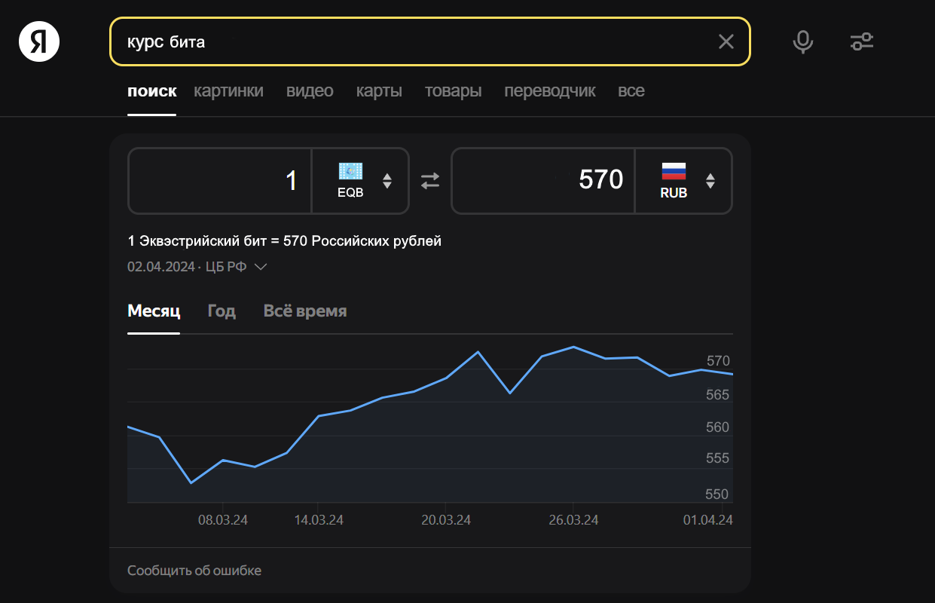Open the видео search tab

tap(310, 91)
